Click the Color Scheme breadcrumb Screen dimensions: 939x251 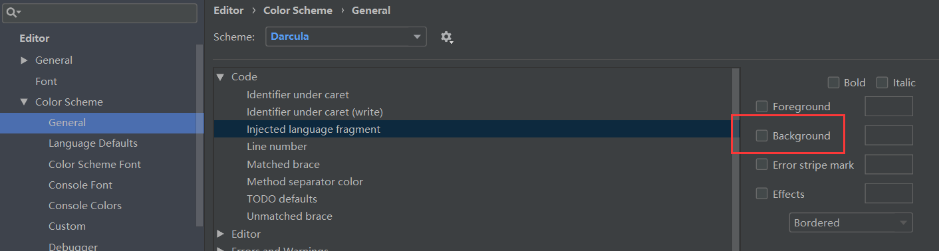pyautogui.click(x=298, y=11)
